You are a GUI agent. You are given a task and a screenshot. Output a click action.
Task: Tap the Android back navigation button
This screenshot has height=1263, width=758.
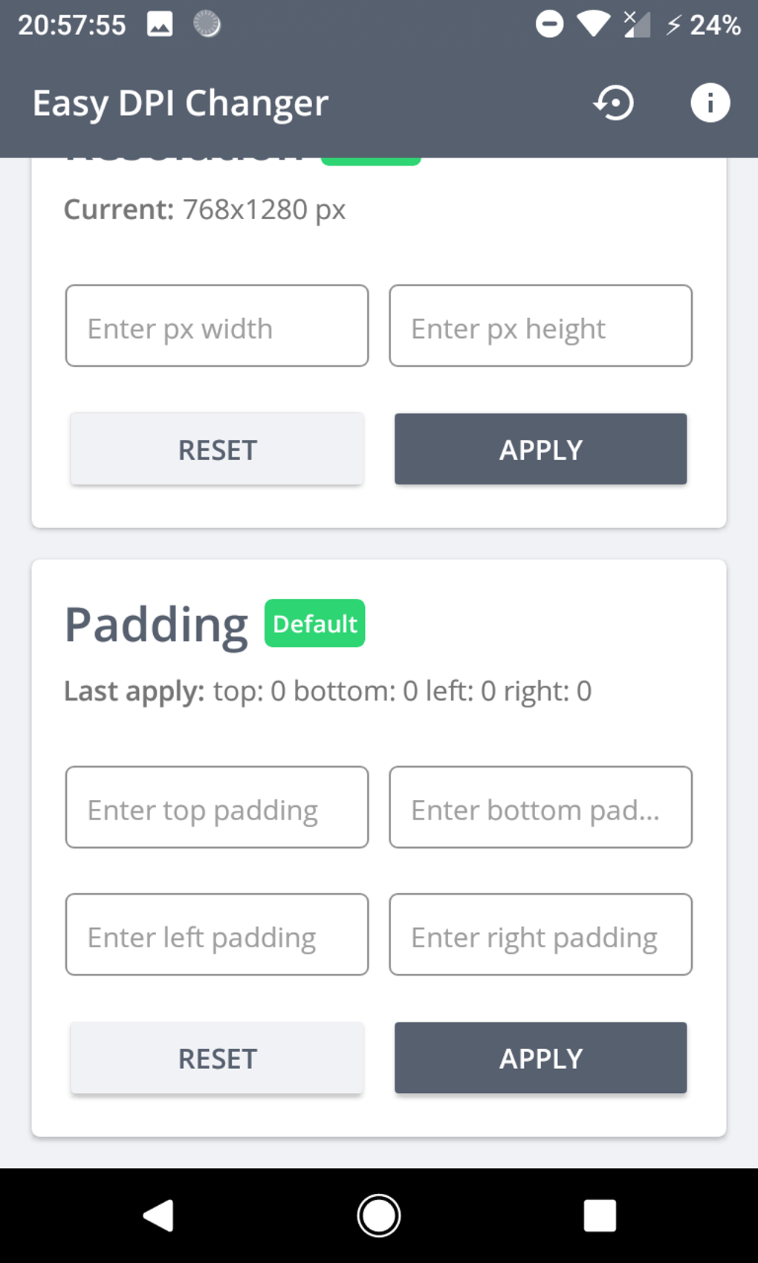(159, 1215)
